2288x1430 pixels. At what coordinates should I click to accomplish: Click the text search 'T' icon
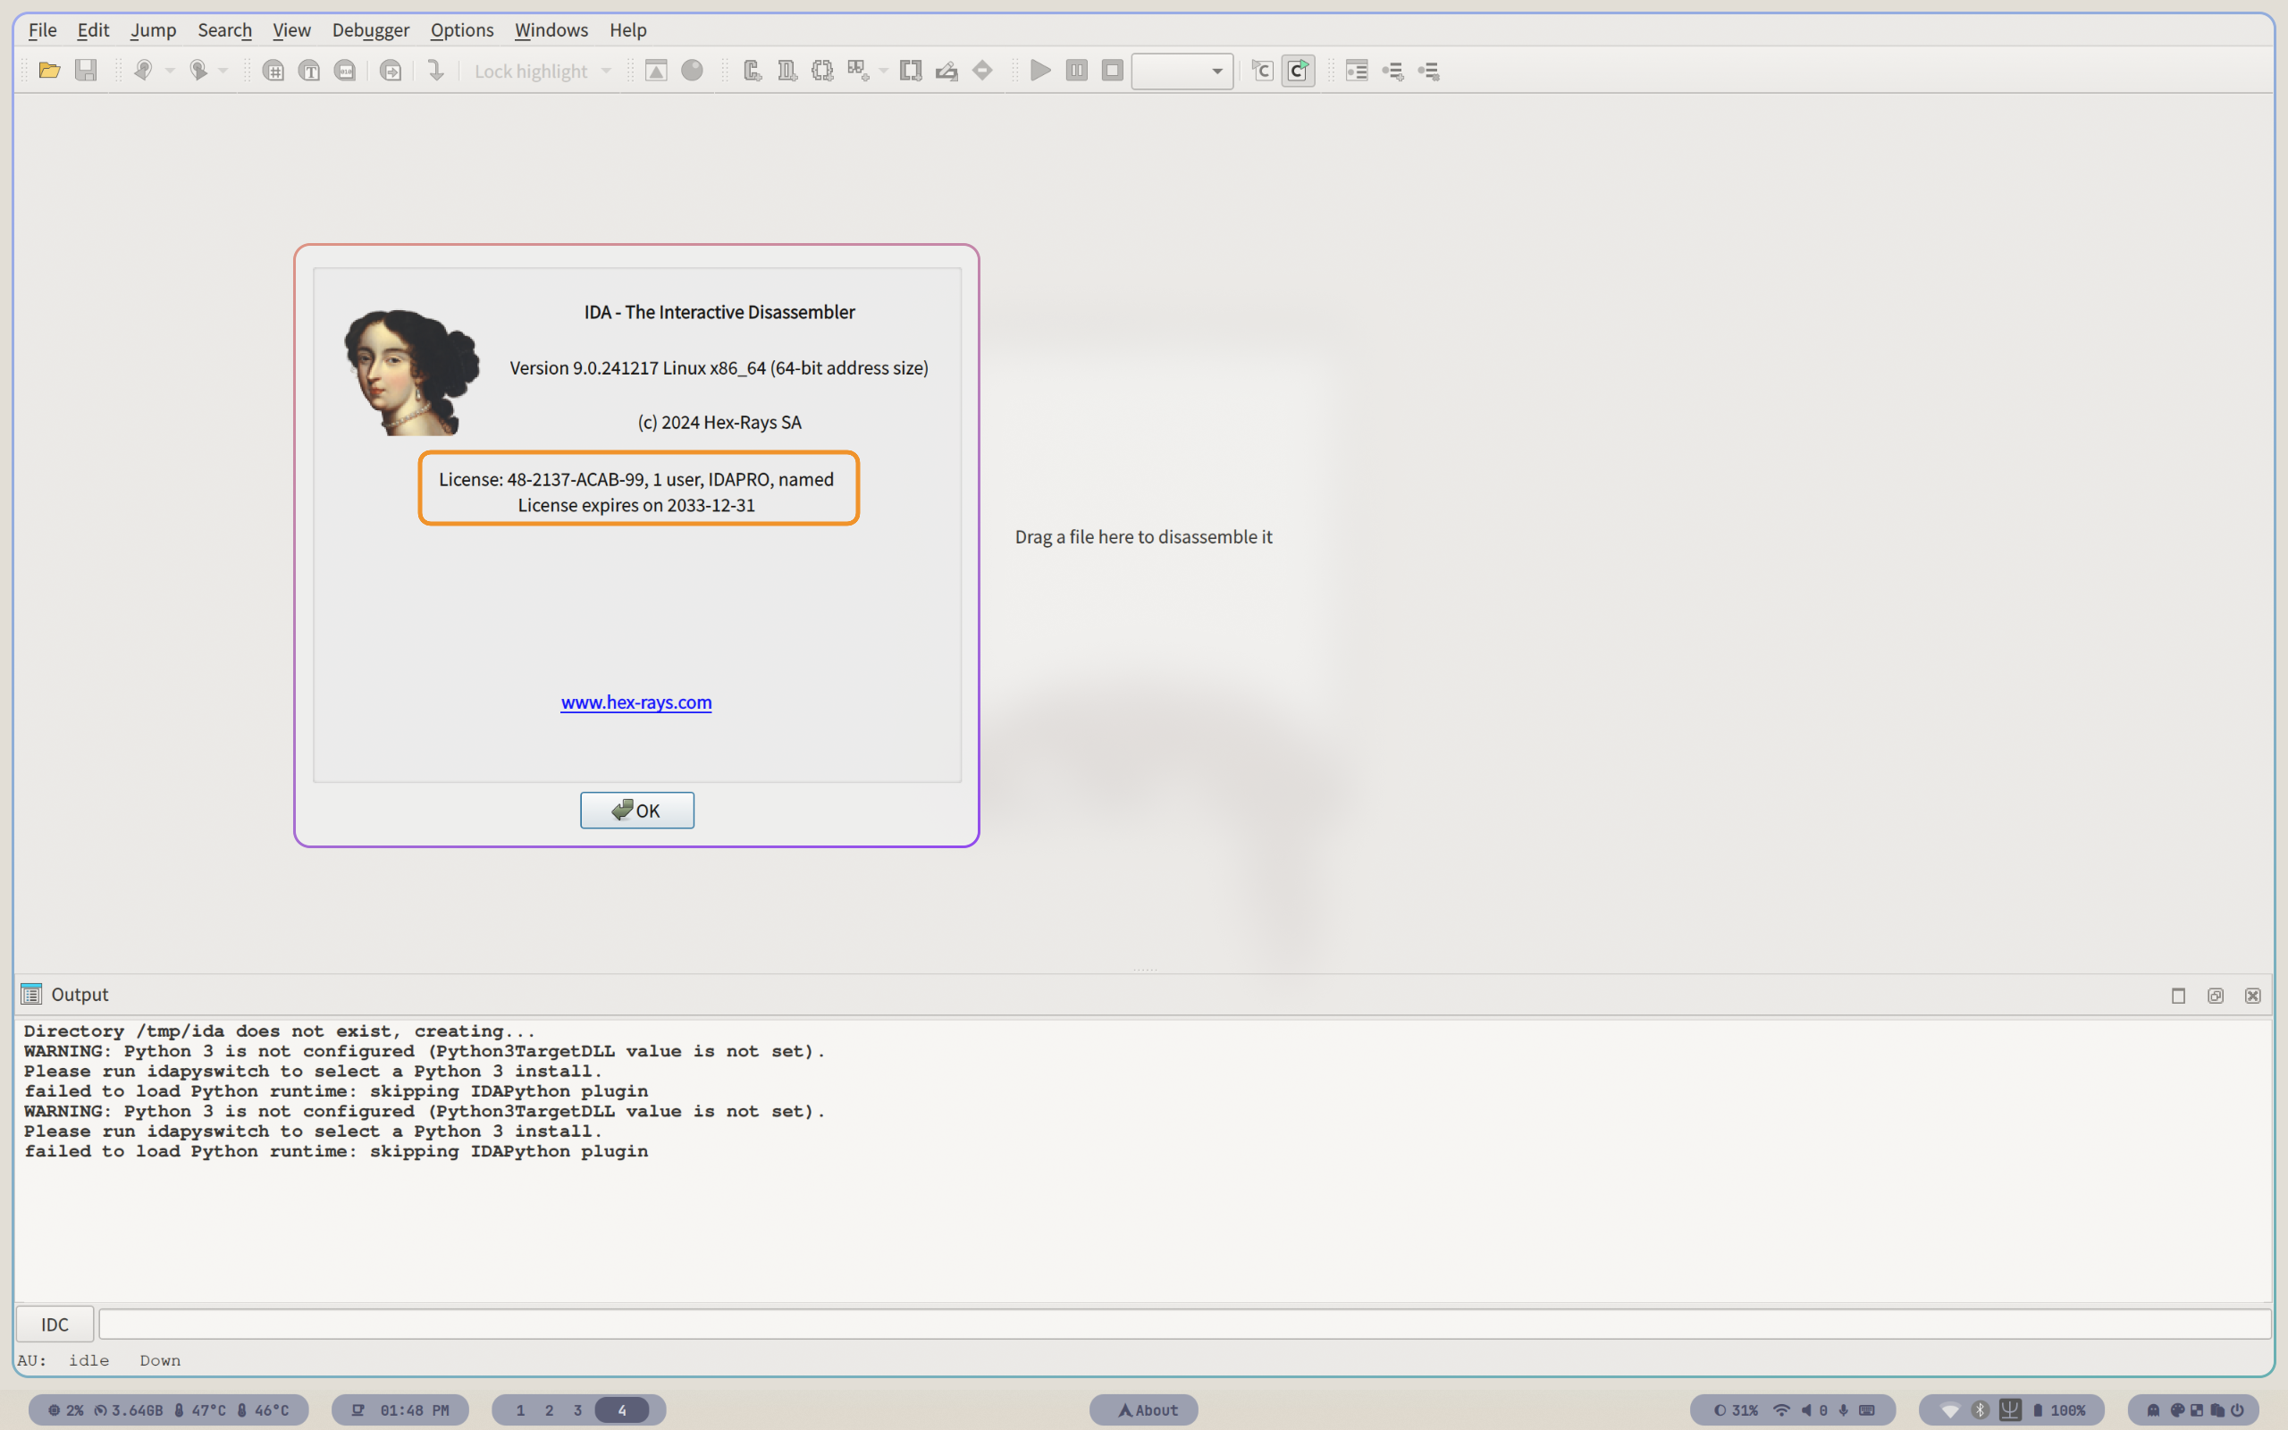(309, 70)
